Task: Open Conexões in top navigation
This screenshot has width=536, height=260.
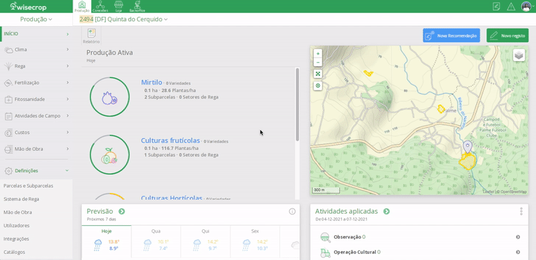Action: pyautogui.click(x=100, y=6)
